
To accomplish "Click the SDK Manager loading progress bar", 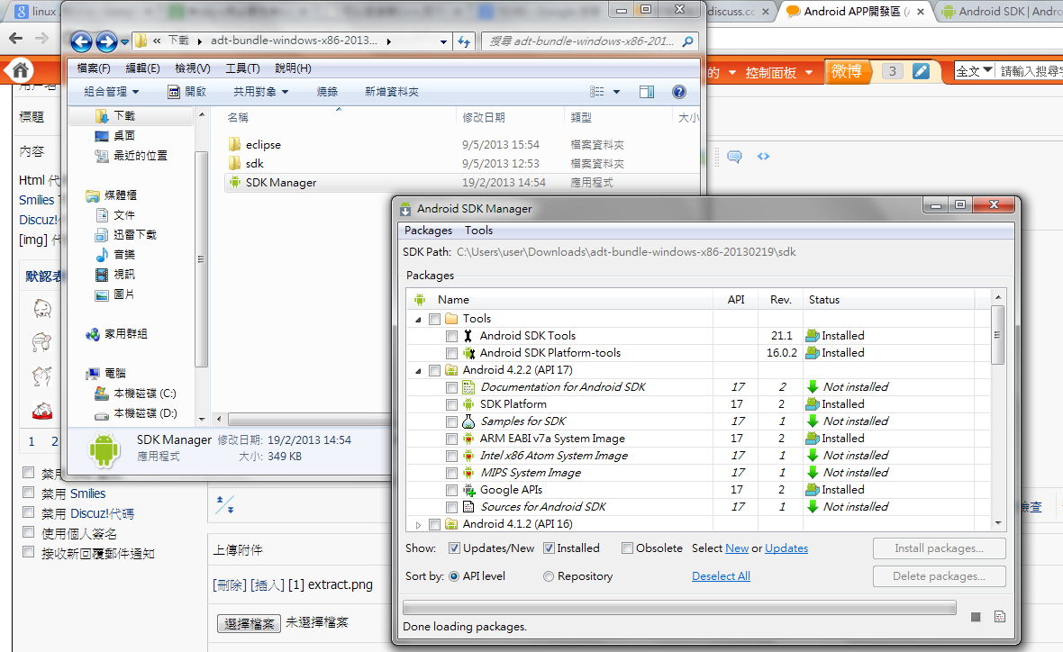I will point(679,607).
